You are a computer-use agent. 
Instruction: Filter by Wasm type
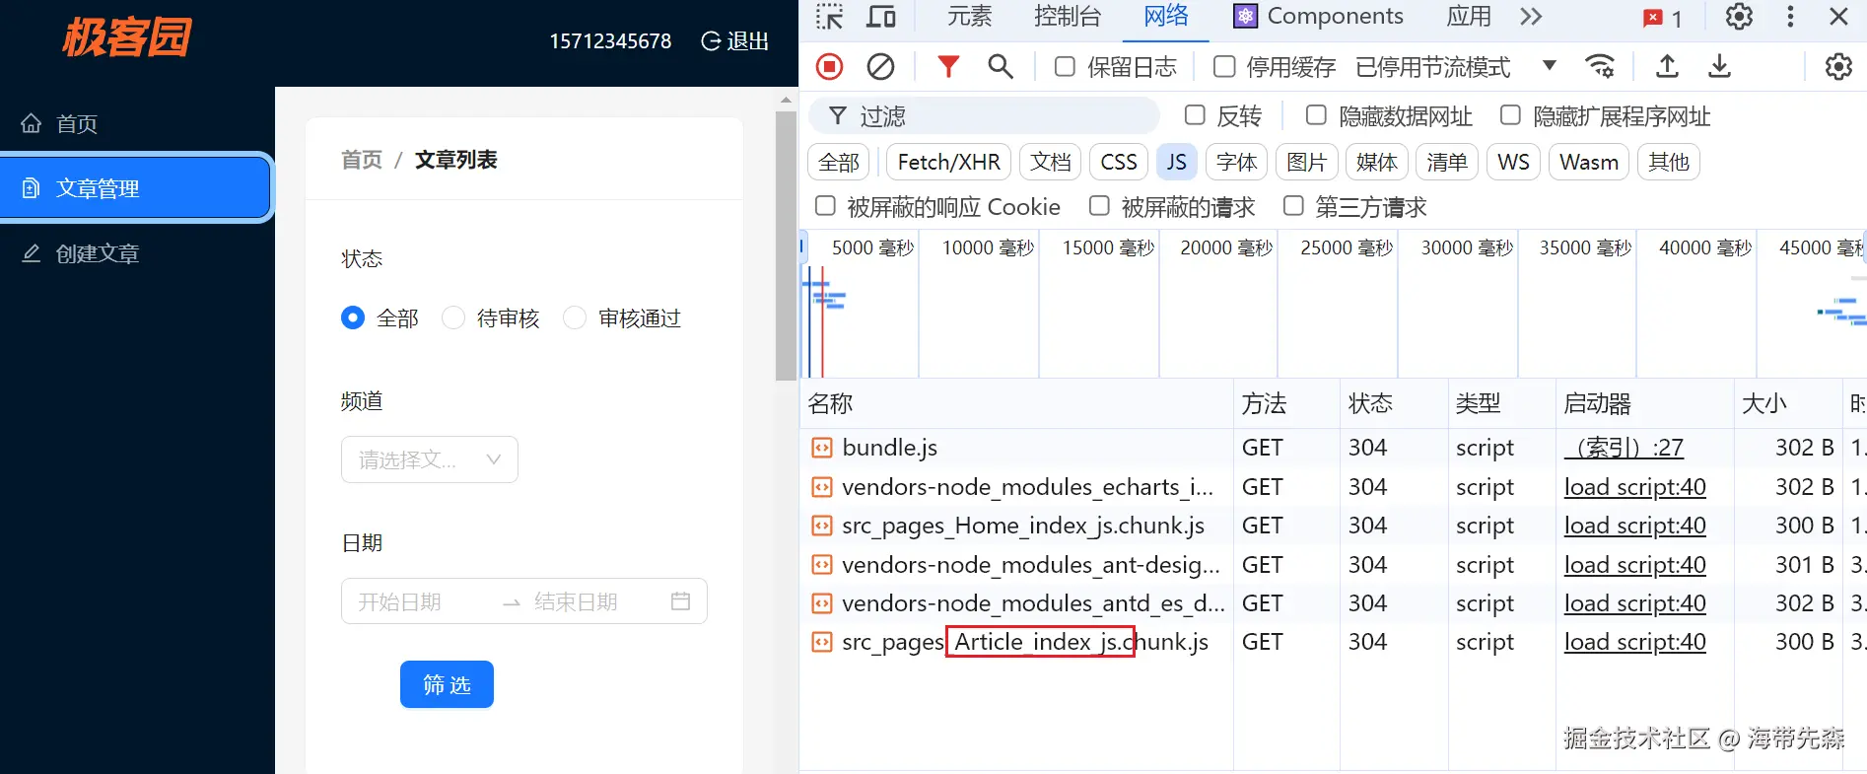pos(1588,162)
